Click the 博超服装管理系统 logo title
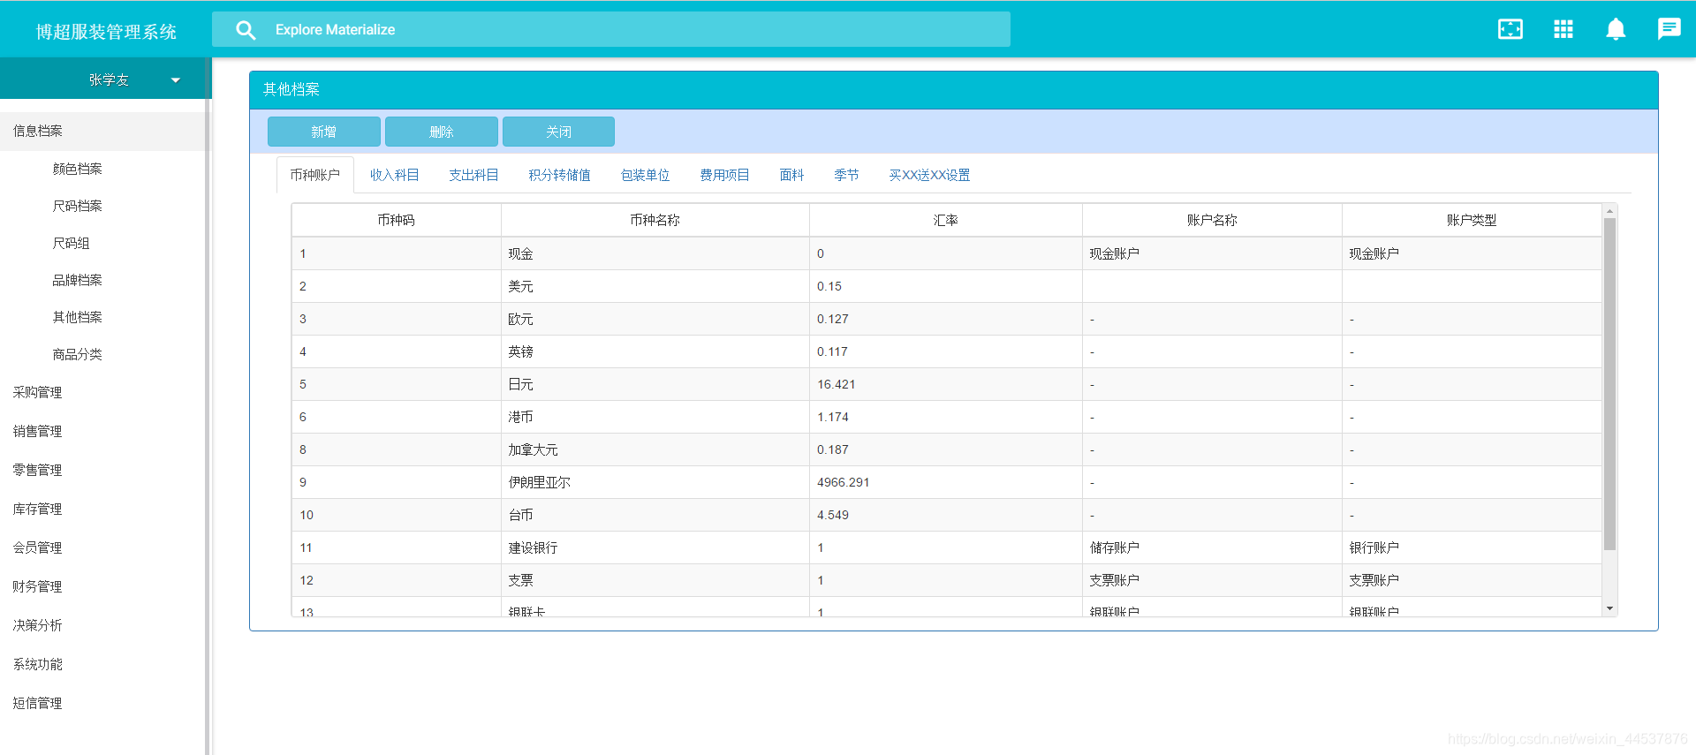 click(106, 32)
